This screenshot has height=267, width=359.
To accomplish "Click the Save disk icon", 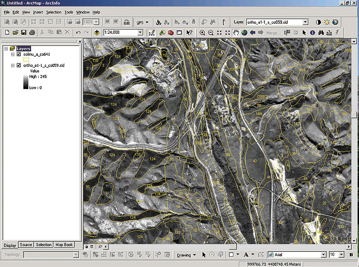I will (x=24, y=33).
